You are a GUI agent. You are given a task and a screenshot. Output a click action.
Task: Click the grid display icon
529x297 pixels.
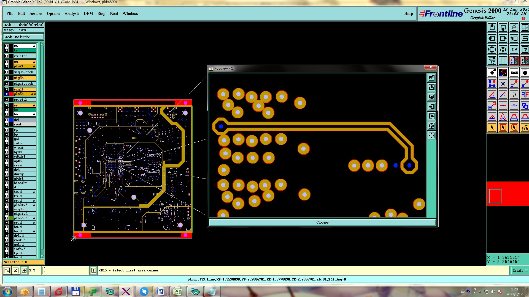click(503, 61)
